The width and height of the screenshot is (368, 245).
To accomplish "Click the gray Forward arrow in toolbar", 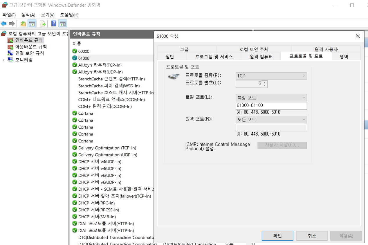I will (12, 24).
